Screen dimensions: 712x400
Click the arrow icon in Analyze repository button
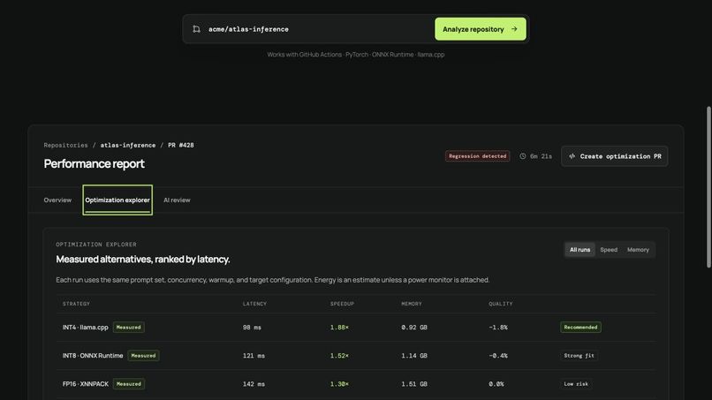[514, 29]
